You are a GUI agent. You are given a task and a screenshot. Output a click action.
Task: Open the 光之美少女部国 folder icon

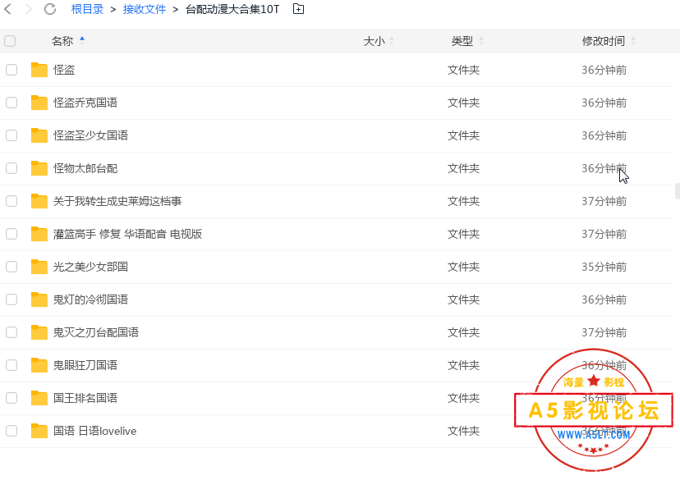(x=39, y=267)
